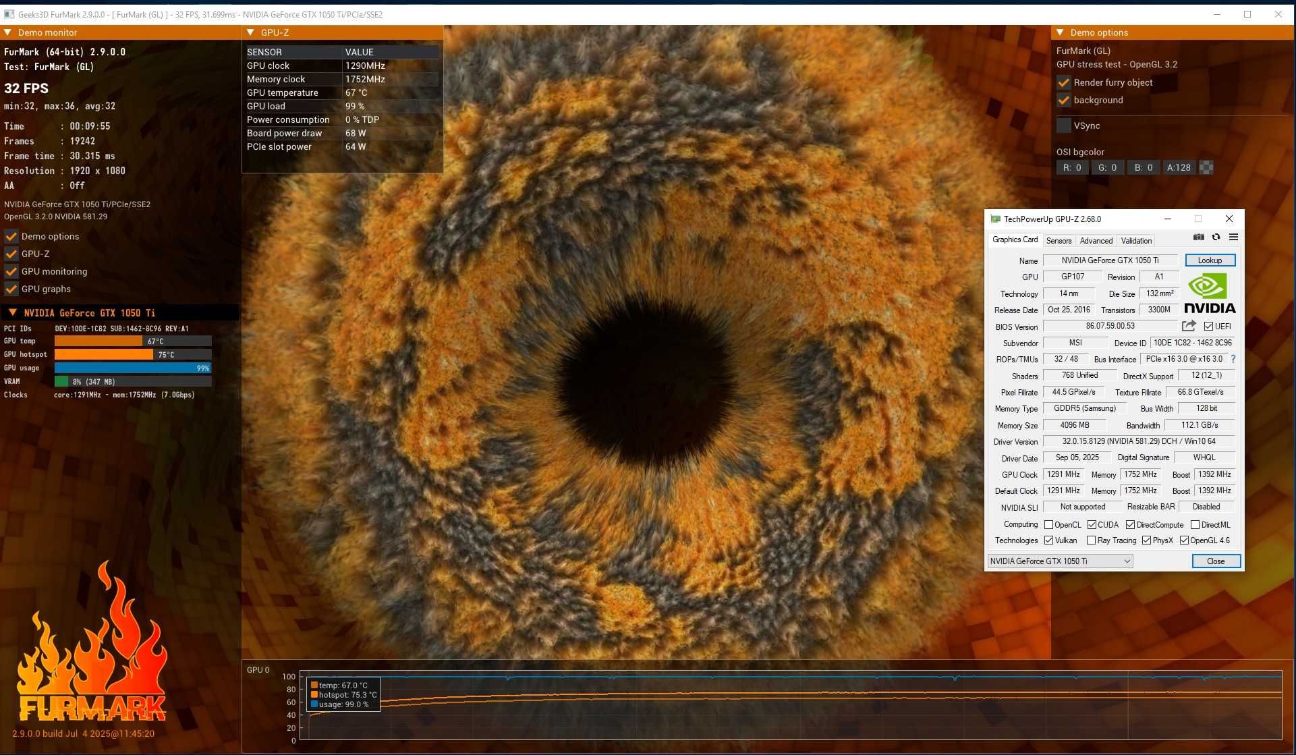Click the GPU usage bar showing 99%
The height and width of the screenshot is (755, 1296).
[133, 368]
